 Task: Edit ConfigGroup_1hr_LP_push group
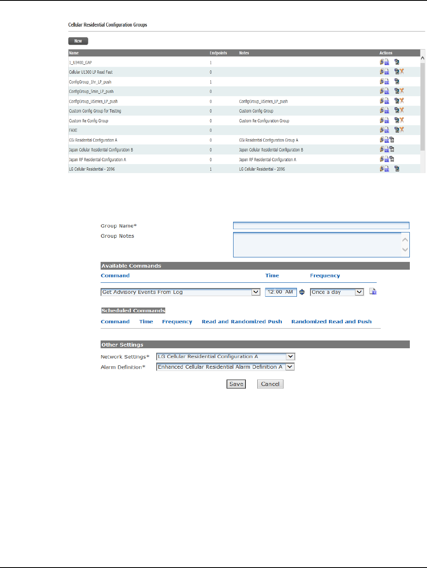pos(397,81)
